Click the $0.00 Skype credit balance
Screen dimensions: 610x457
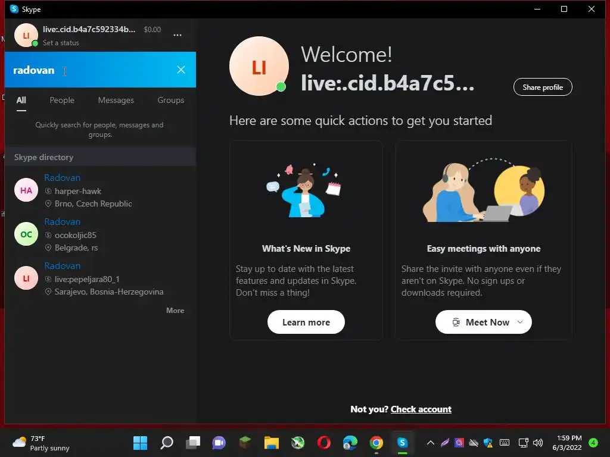coord(152,30)
